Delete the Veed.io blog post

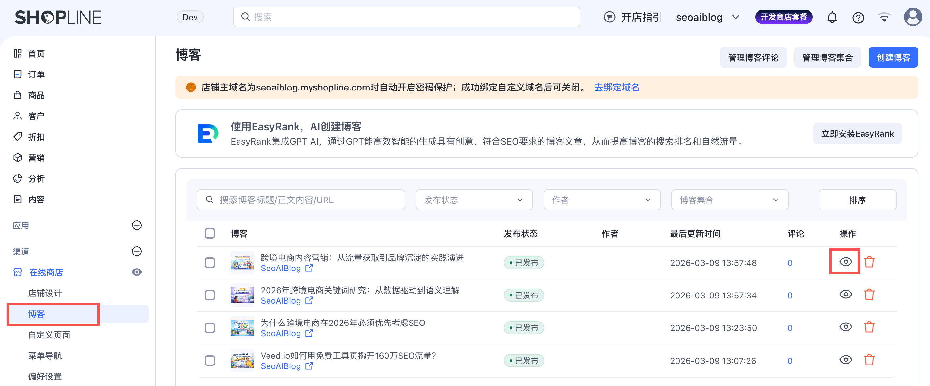point(869,360)
